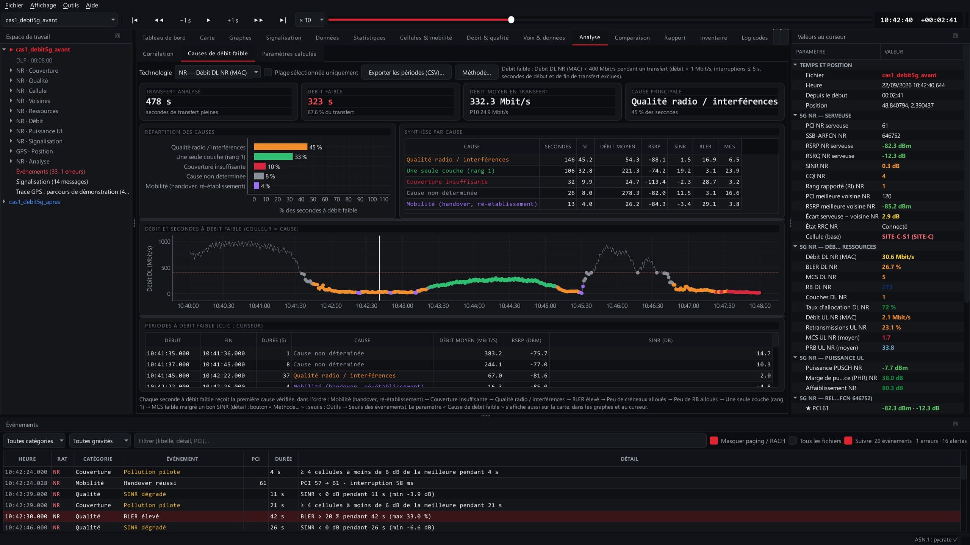Select Couverture insuffisante row in synthesis table
The height and width of the screenshot is (545, 970).
573,182
